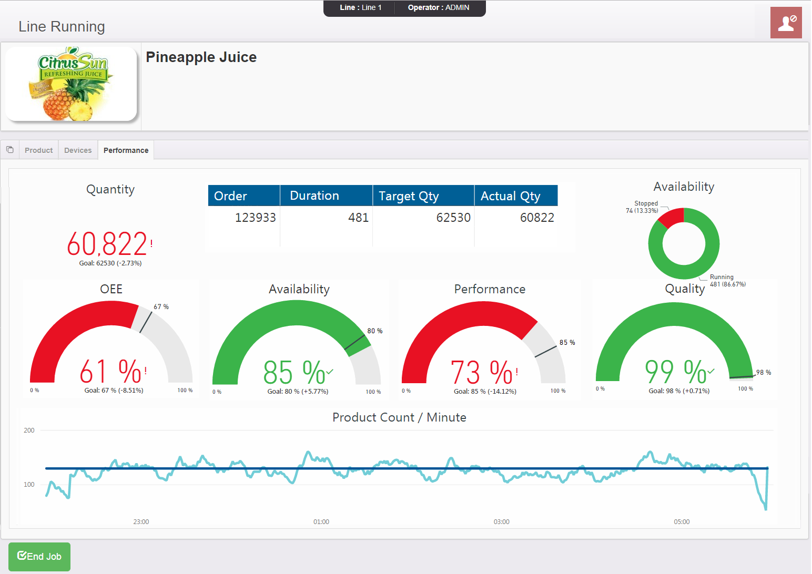Select the Performance tab
Image resolution: width=812 pixels, height=574 pixels.
coord(126,150)
